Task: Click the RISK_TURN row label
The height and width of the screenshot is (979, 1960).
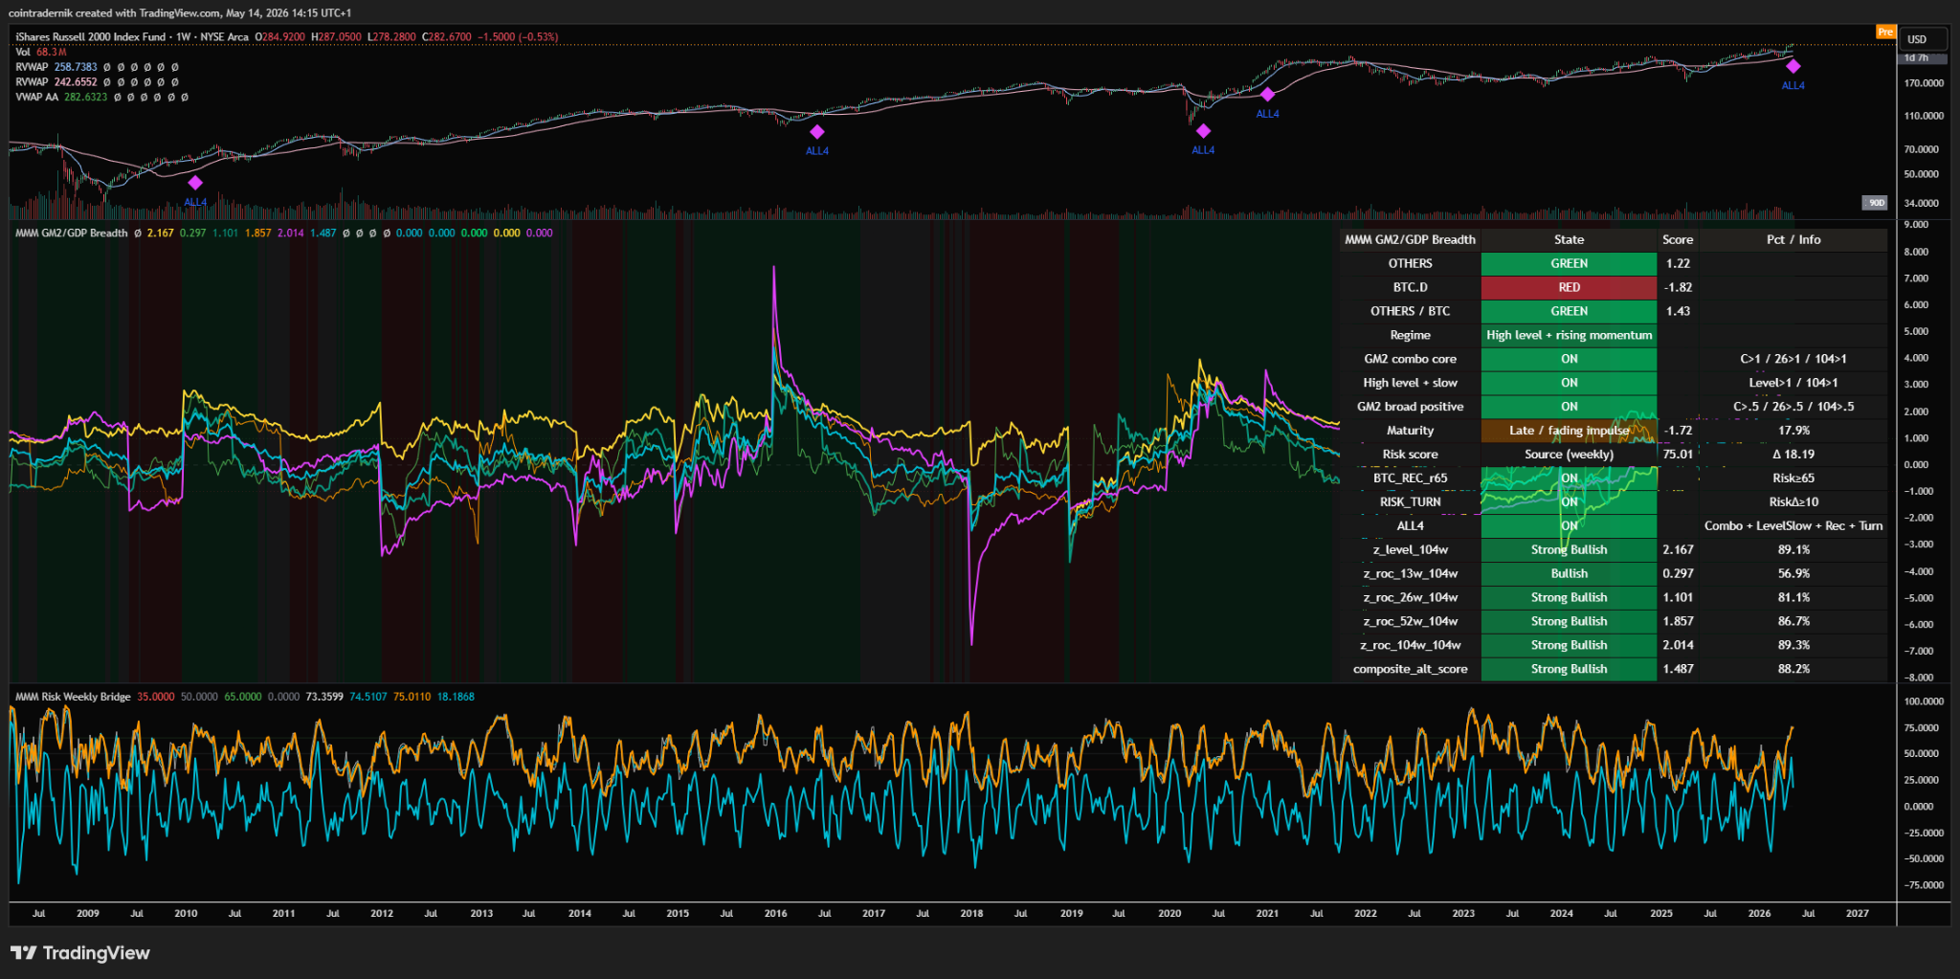Action: [1410, 502]
